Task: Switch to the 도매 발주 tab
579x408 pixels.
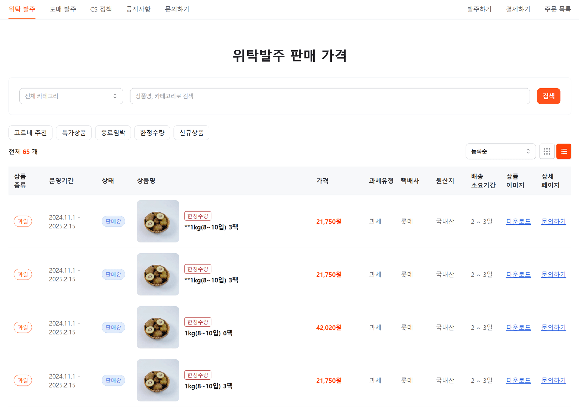Action: [63, 9]
